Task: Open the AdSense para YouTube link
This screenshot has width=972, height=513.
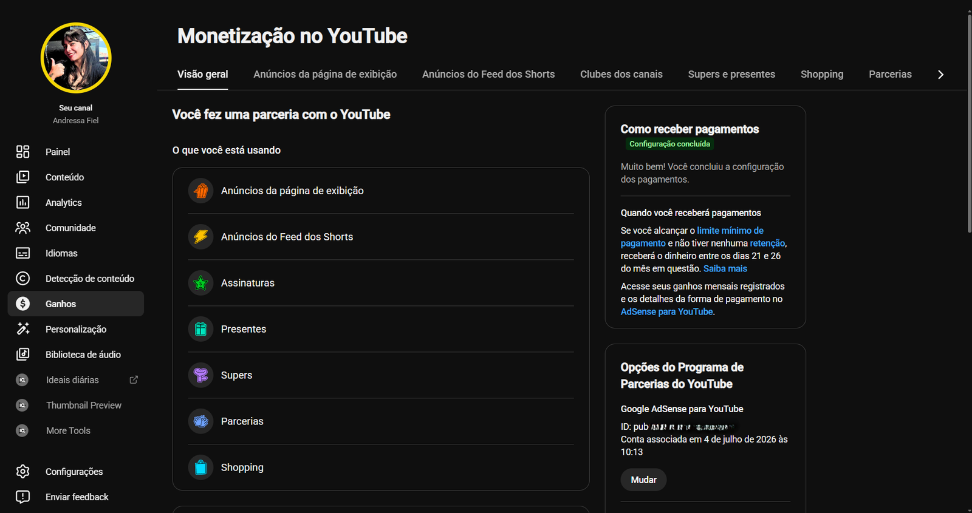Action: tap(666, 312)
